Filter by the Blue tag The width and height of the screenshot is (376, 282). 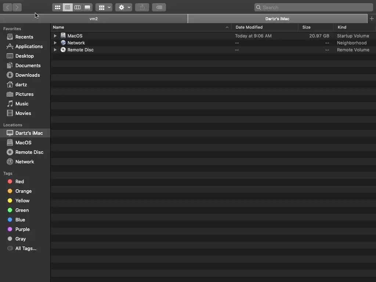(x=25, y=220)
